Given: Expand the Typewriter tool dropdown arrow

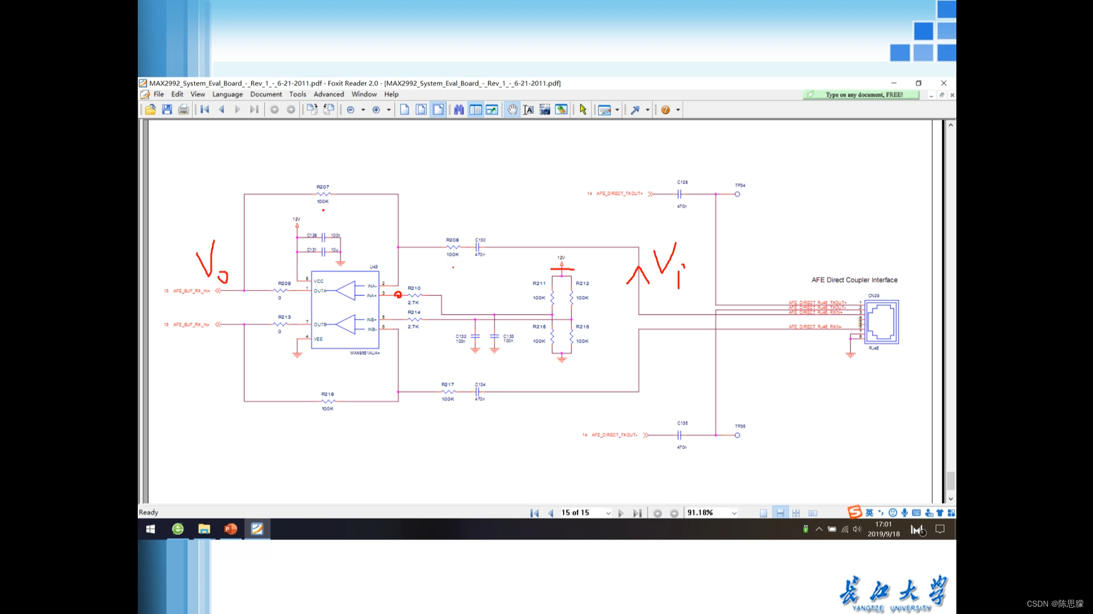Looking at the screenshot, I should tap(617, 110).
